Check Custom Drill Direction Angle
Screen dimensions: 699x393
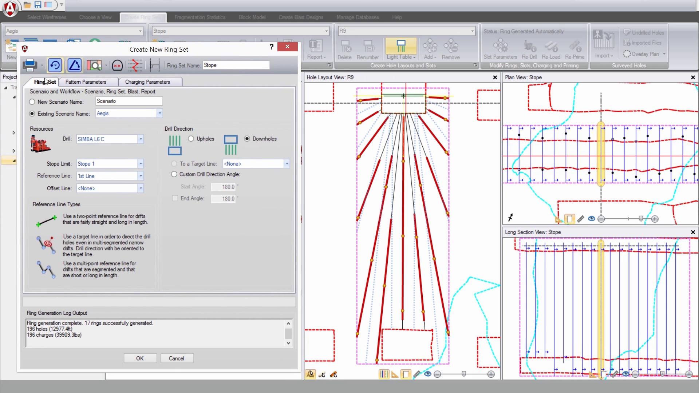175,174
